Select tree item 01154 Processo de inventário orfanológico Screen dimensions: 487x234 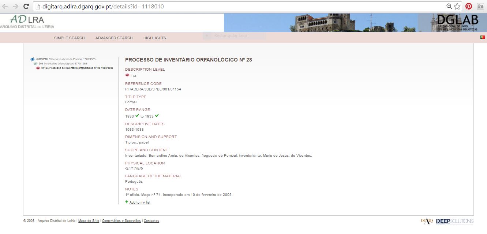(x=76, y=68)
